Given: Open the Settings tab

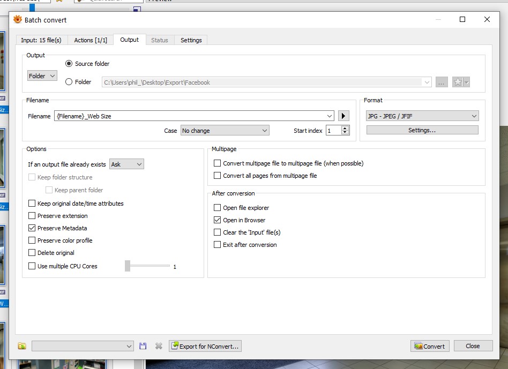Looking at the screenshot, I should [191, 40].
